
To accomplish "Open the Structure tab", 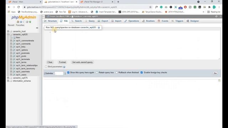I will (x=51, y=21).
